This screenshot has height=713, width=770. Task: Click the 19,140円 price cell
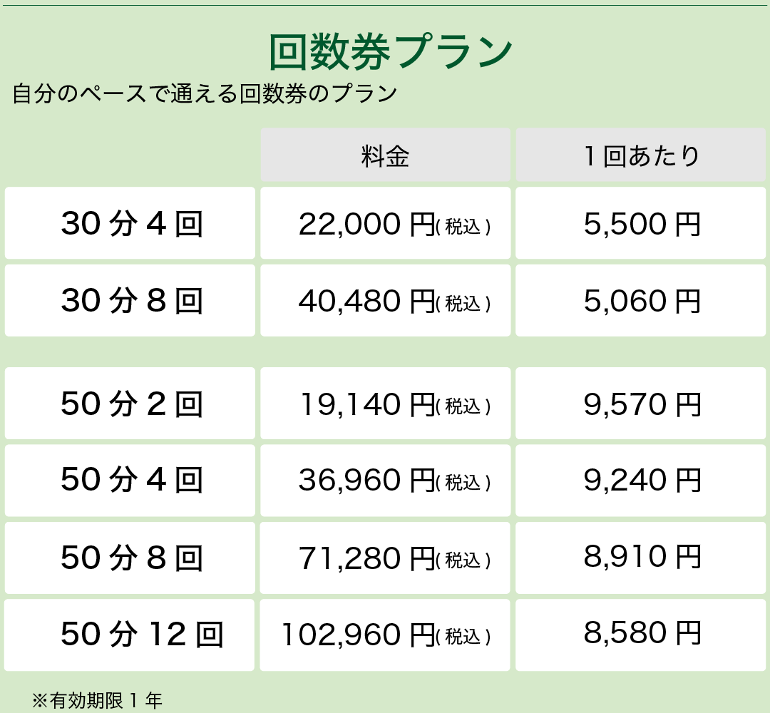click(x=385, y=404)
